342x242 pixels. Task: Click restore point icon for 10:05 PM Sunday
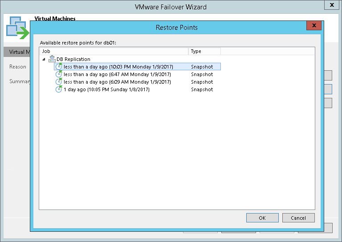59,89
